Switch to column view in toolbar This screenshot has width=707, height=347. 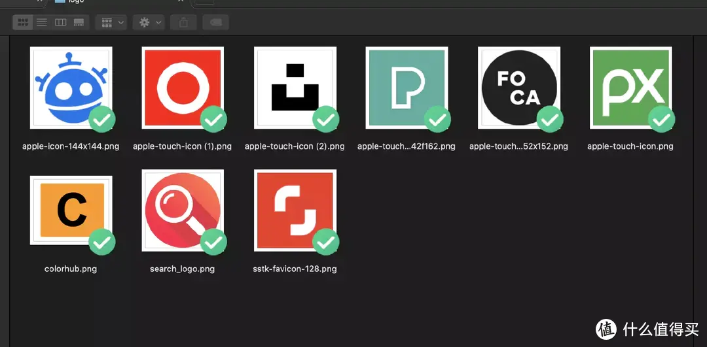pos(60,22)
